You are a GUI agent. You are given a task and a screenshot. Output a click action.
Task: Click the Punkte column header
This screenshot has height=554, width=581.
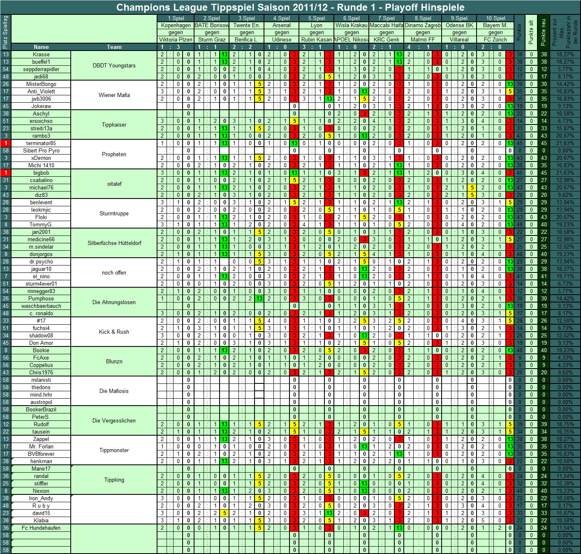[x=519, y=32]
